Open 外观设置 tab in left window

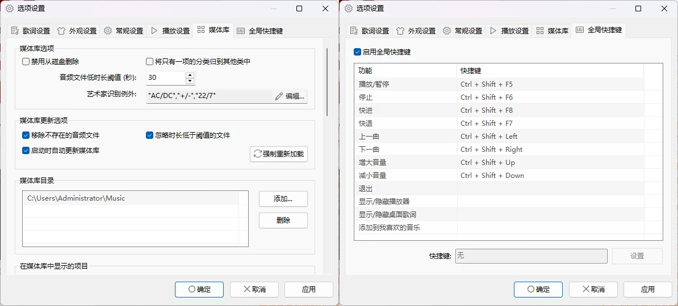pos(77,31)
